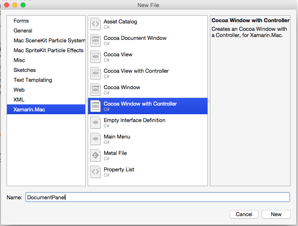Click the Property List file icon
The width and height of the screenshot is (298, 226).
pos(95,172)
